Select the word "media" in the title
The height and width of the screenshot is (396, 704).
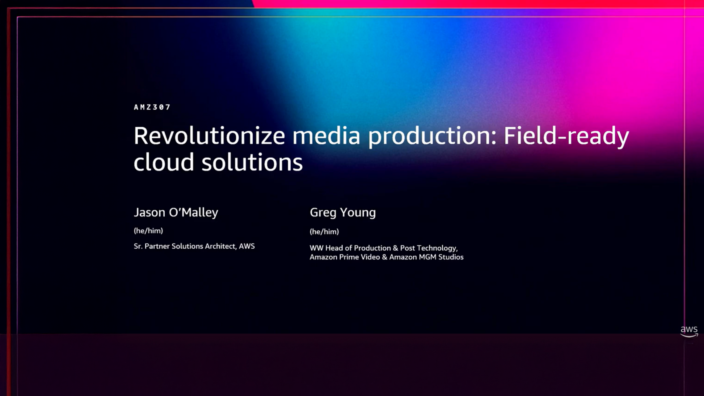(x=326, y=136)
